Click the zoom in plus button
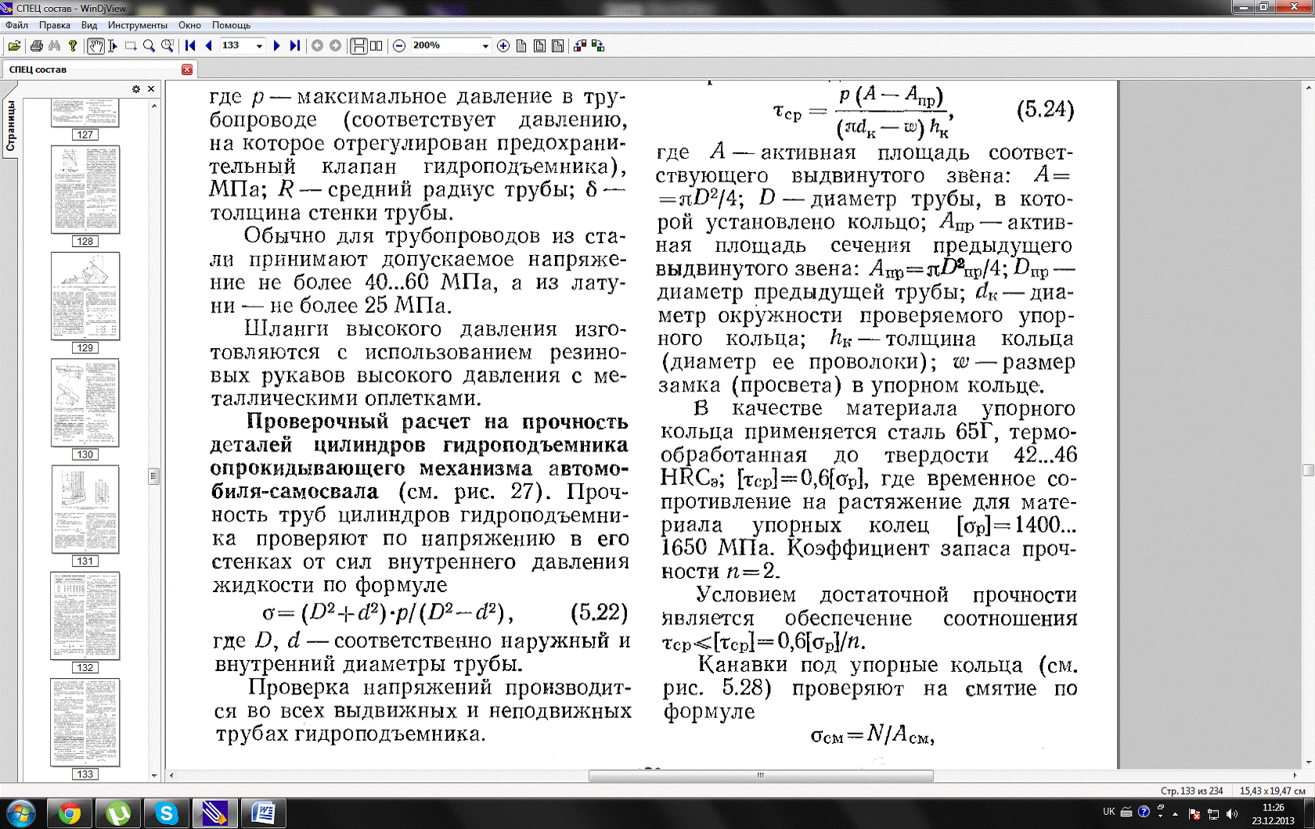The height and width of the screenshot is (829, 1315). click(503, 46)
